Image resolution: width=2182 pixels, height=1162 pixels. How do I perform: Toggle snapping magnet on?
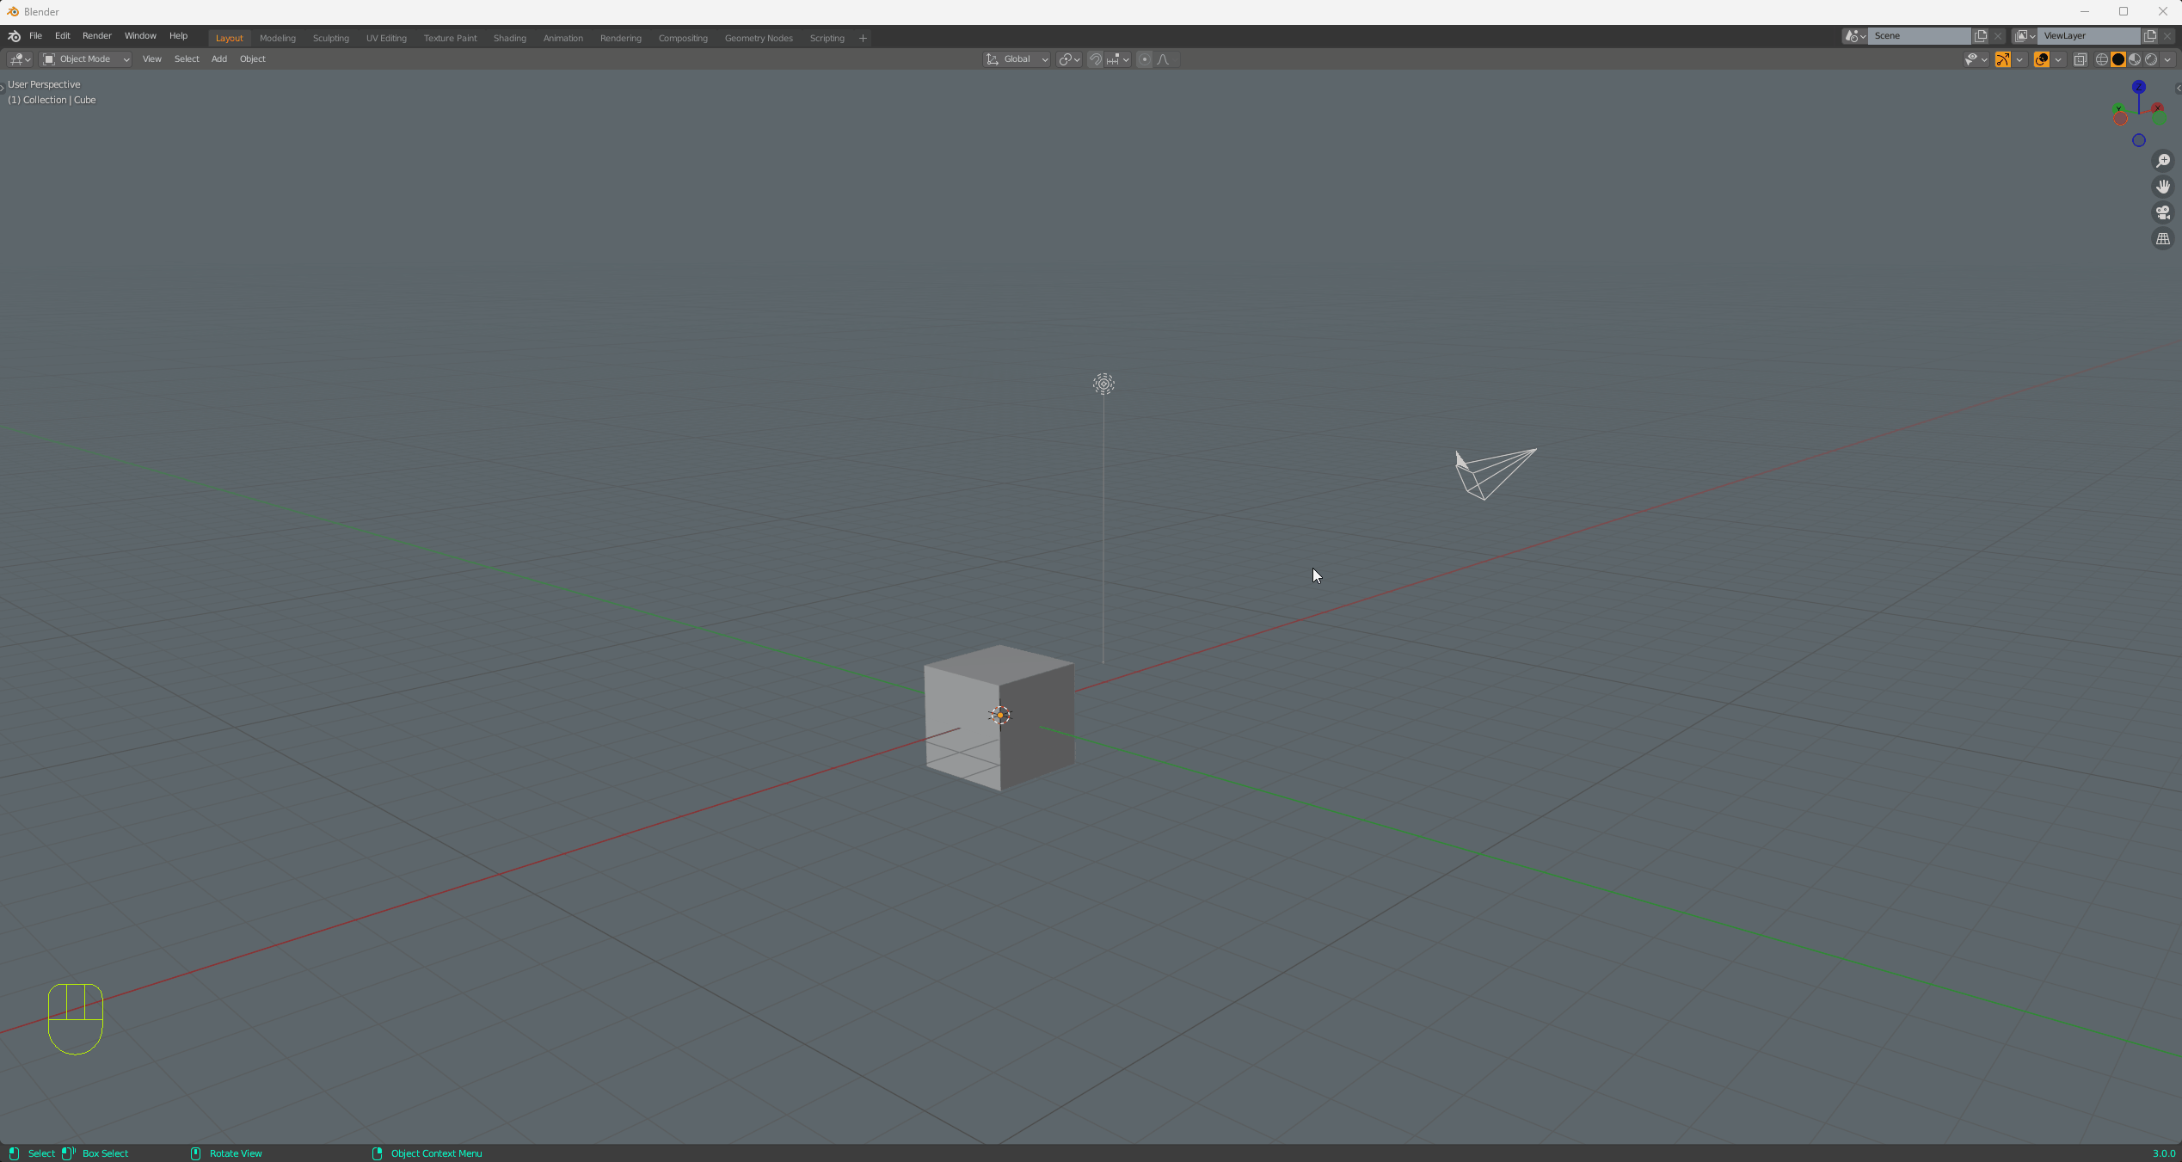[1095, 59]
